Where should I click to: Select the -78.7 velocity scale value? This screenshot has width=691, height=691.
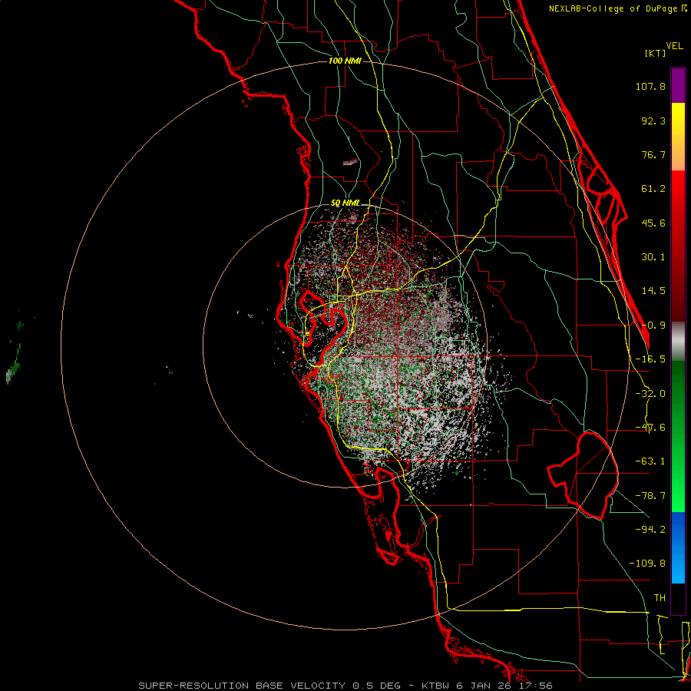click(650, 496)
